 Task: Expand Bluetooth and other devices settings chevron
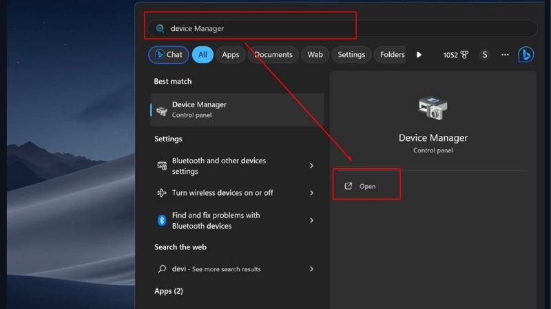tap(311, 166)
